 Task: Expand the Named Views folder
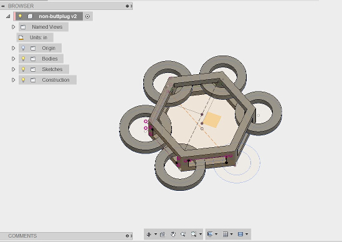click(x=14, y=27)
